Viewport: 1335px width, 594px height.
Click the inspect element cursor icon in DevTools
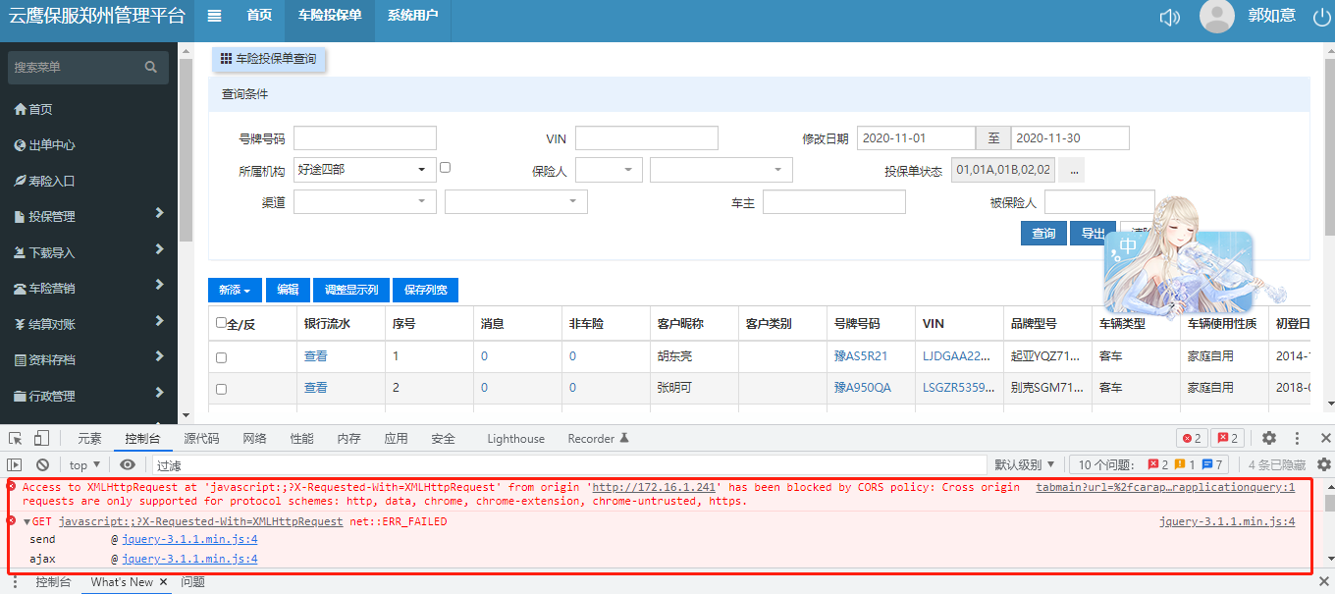[15, 439]
